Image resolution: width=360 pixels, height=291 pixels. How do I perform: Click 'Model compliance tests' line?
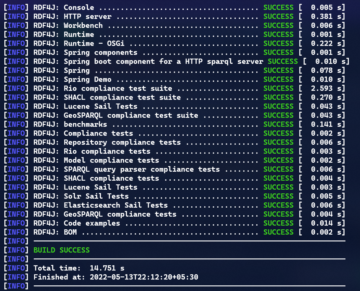[x=111, y=160]
